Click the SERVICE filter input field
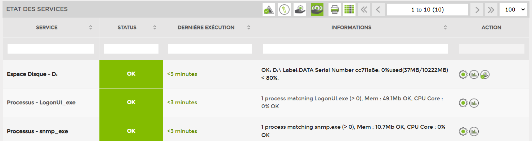 point(51,49)
